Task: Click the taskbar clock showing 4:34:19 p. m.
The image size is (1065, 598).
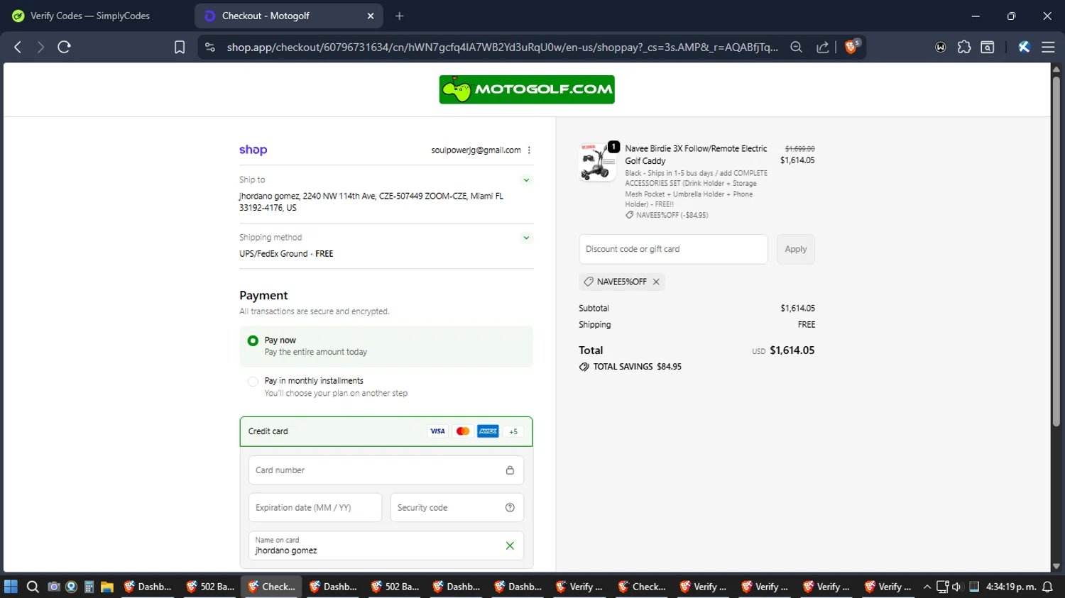Action: 1010,587
